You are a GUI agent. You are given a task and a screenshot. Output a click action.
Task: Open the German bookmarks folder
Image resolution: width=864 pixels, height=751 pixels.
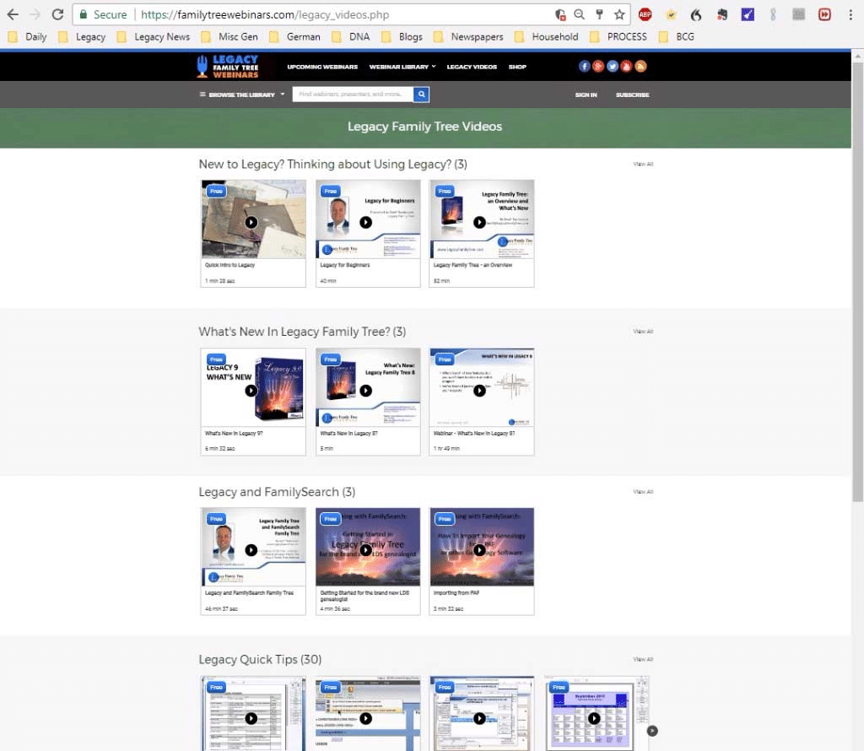pos(295,37)
